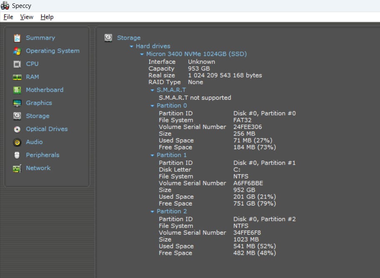The height and width of the screenshot is (278, 380).
Task: Click free space 751 GB (79%)
Action: (x=255, y=203)
